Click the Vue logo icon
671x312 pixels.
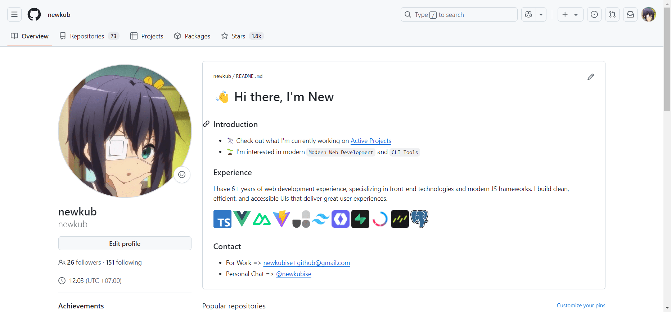pos(242,219)
